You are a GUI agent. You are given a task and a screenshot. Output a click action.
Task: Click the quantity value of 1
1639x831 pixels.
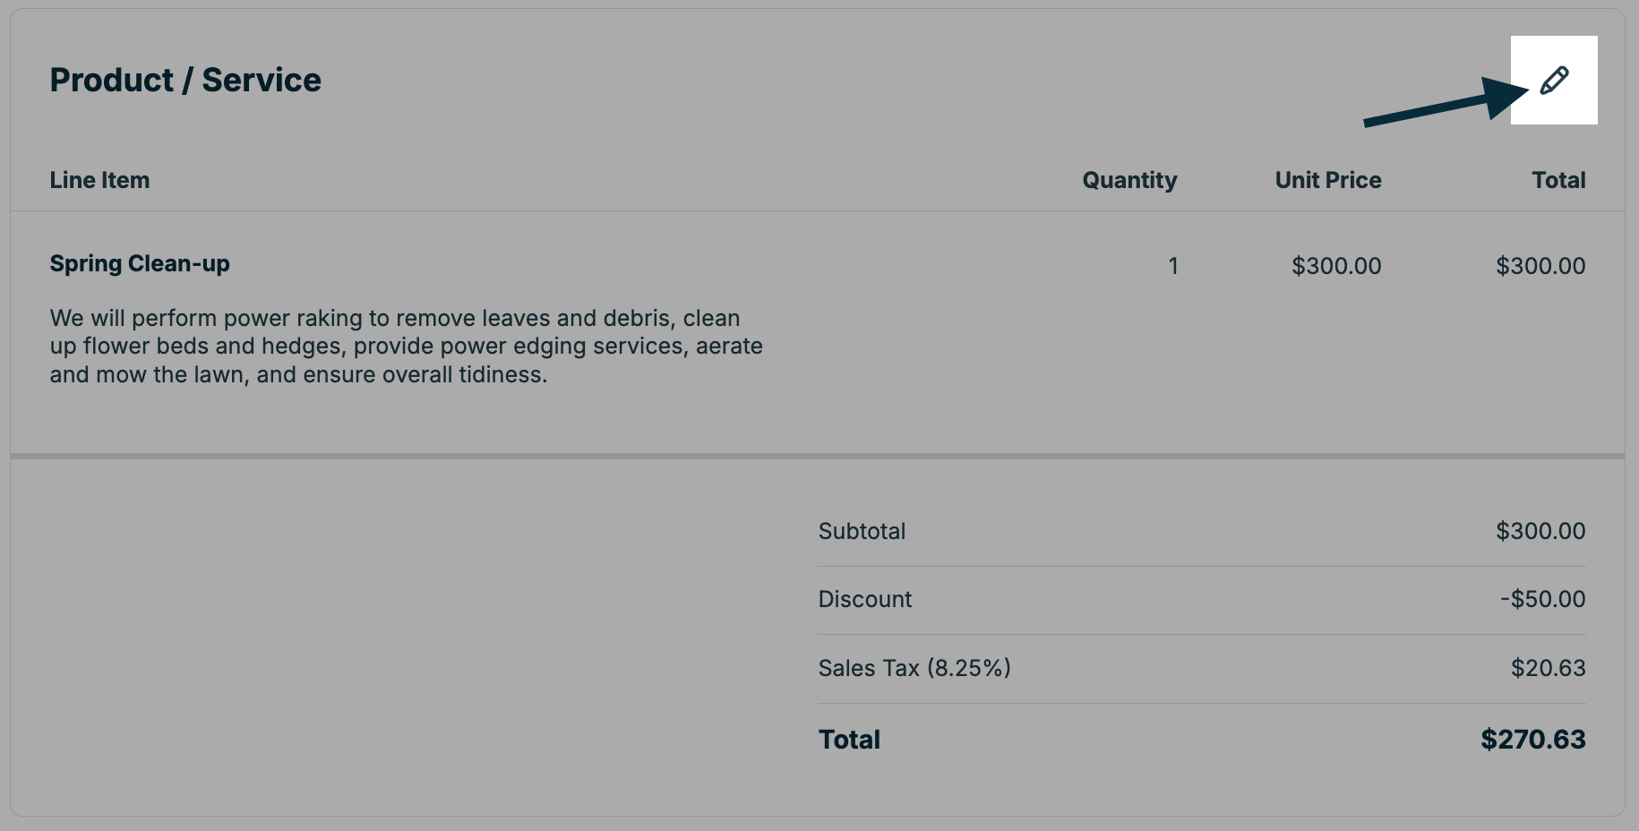(x=1173, y=265)
